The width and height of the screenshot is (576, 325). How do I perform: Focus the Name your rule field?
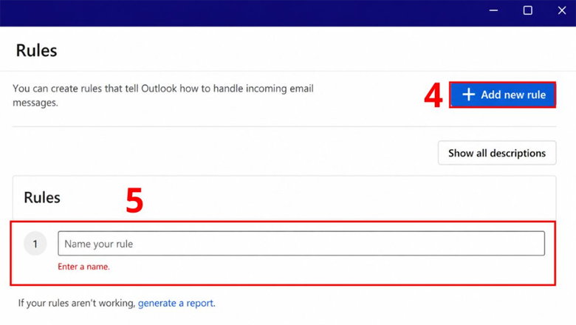301,244
